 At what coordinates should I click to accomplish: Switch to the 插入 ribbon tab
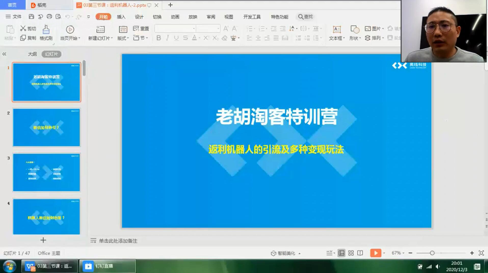[121, 17]
